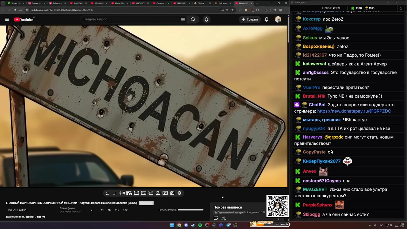Click the sound waves icon in player toolbar
This screenshot has width=407, height=229.
122,193
